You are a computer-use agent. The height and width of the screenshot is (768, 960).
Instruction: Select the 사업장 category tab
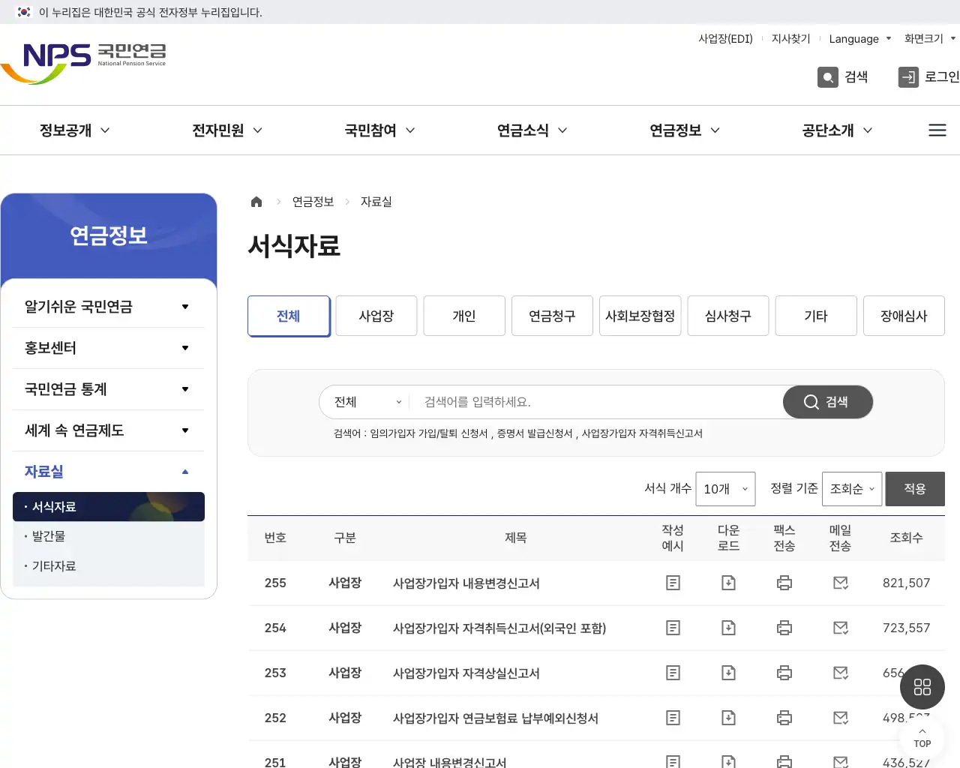pyautogui.click(x=376, y=316)
